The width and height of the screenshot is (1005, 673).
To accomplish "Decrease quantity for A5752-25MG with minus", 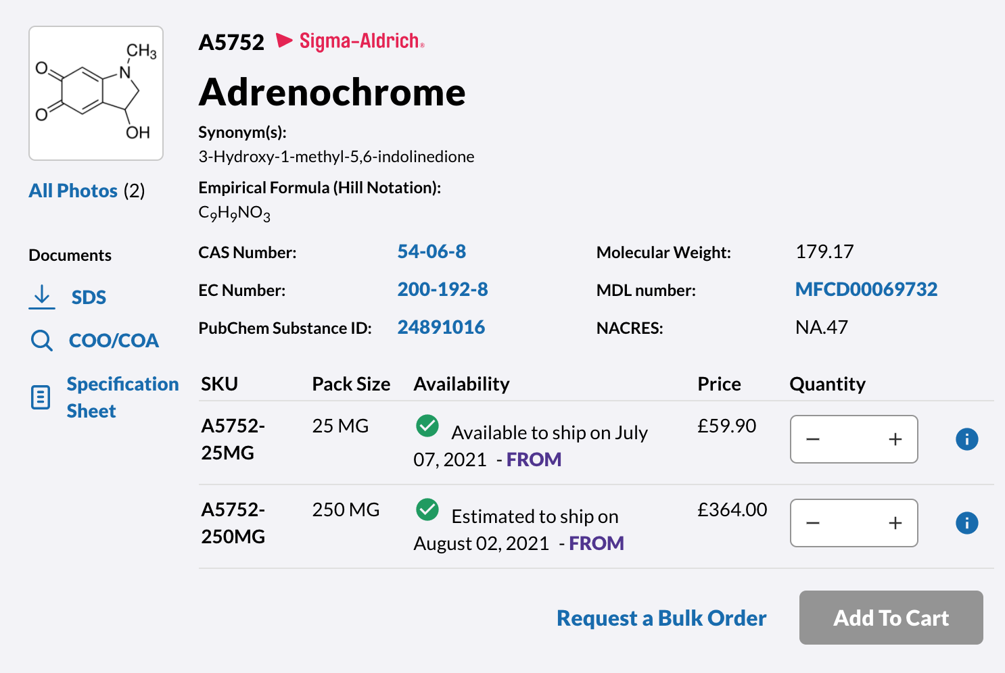I will (813, 439).
